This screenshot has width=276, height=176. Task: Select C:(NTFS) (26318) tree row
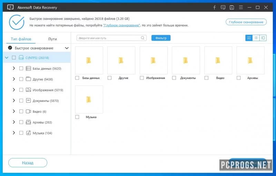pyautogui.click(x=37, y=58)
